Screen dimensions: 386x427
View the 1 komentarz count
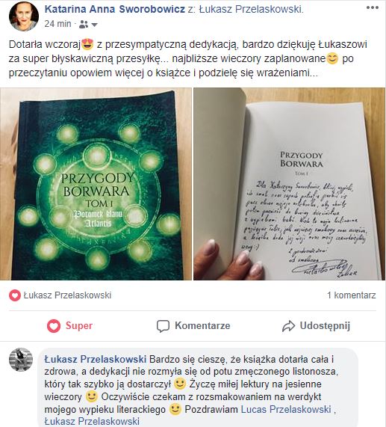pos(352,295)
